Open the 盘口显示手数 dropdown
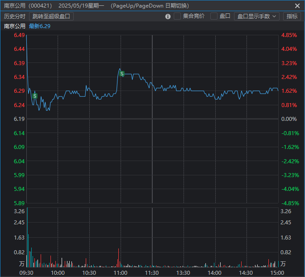This screenshot has height=277, width=305. [257, 17]
